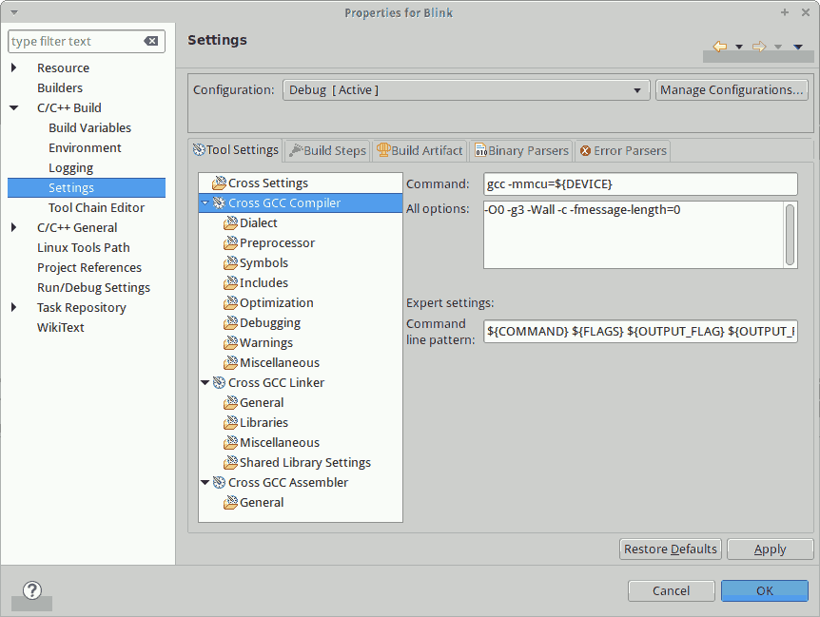Select the Optimization settings folder icon

click(231, 303)
